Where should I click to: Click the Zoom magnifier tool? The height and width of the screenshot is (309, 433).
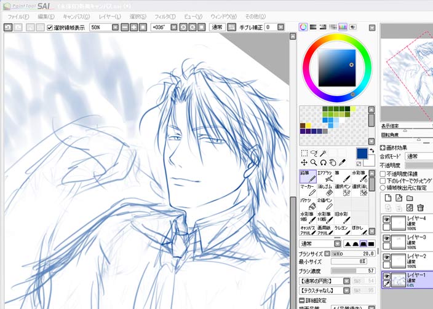[x=314, y=162]
